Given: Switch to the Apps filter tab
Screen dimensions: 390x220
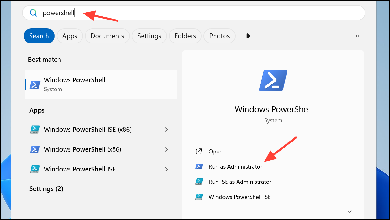Looking at the screenshot, I should click(70, 36).
